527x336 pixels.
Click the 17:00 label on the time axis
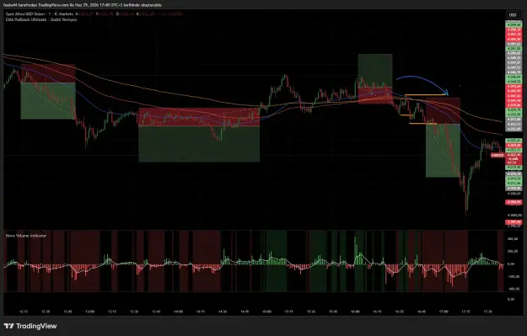[444, 312]
